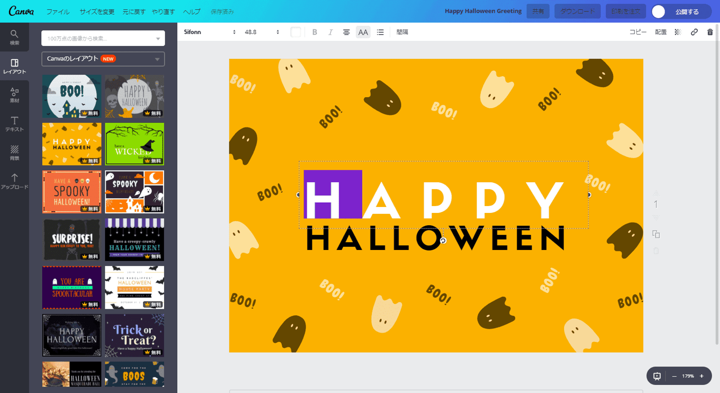Switch to the 素材 (elements) panel
Screen dimensions: 720x393
point(14,96)
